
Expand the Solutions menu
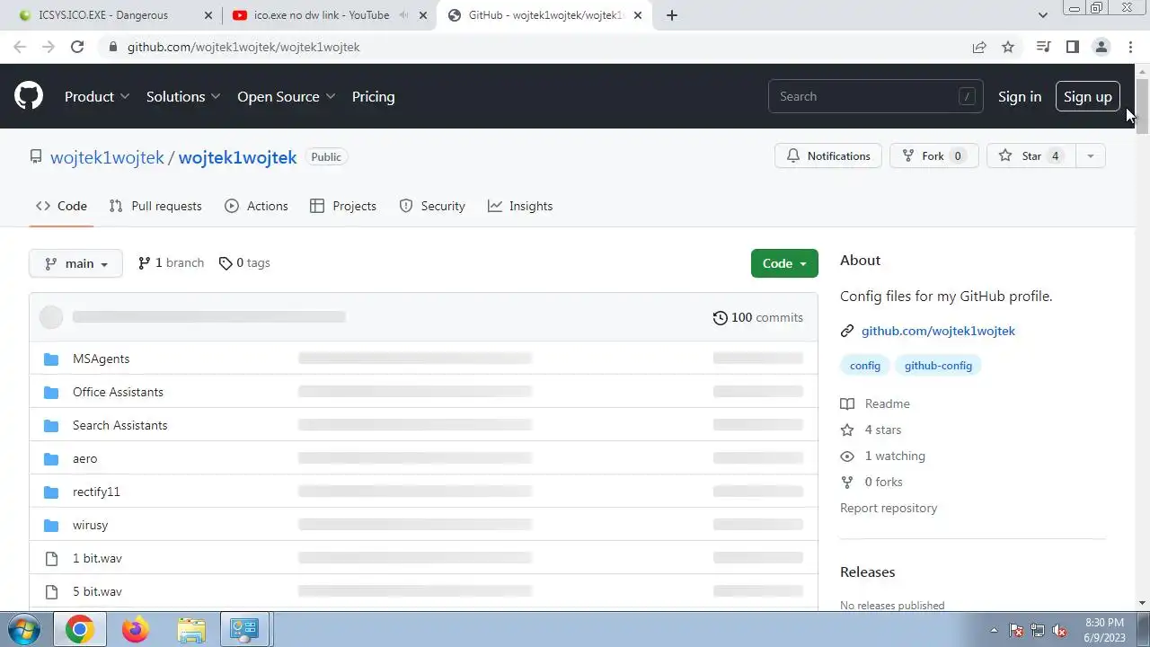[x=183, y=96]
